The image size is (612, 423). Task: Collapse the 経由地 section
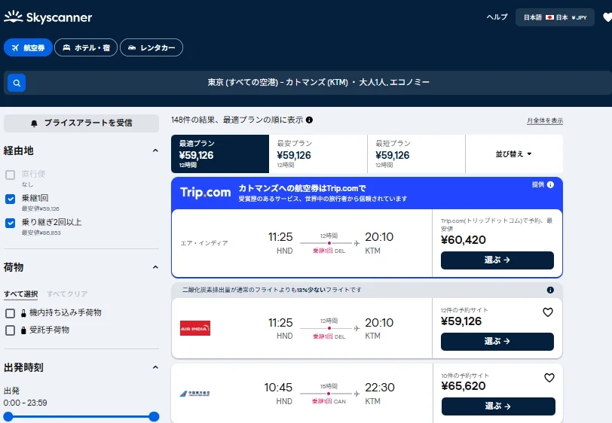click(x=155, y=151)
